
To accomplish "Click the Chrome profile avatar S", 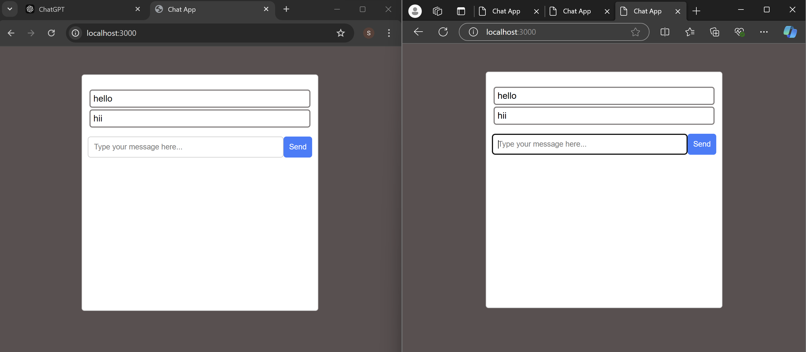I will coord(369,33).
